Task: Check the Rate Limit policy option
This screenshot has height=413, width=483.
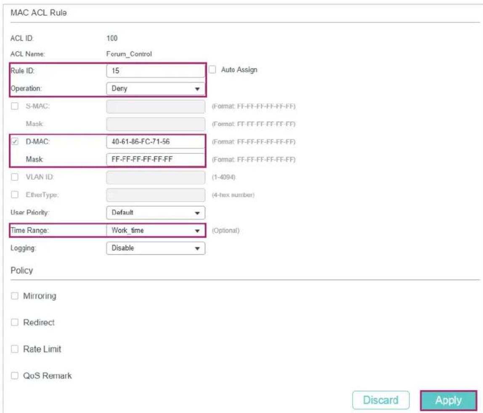Action: pos(14,349)
